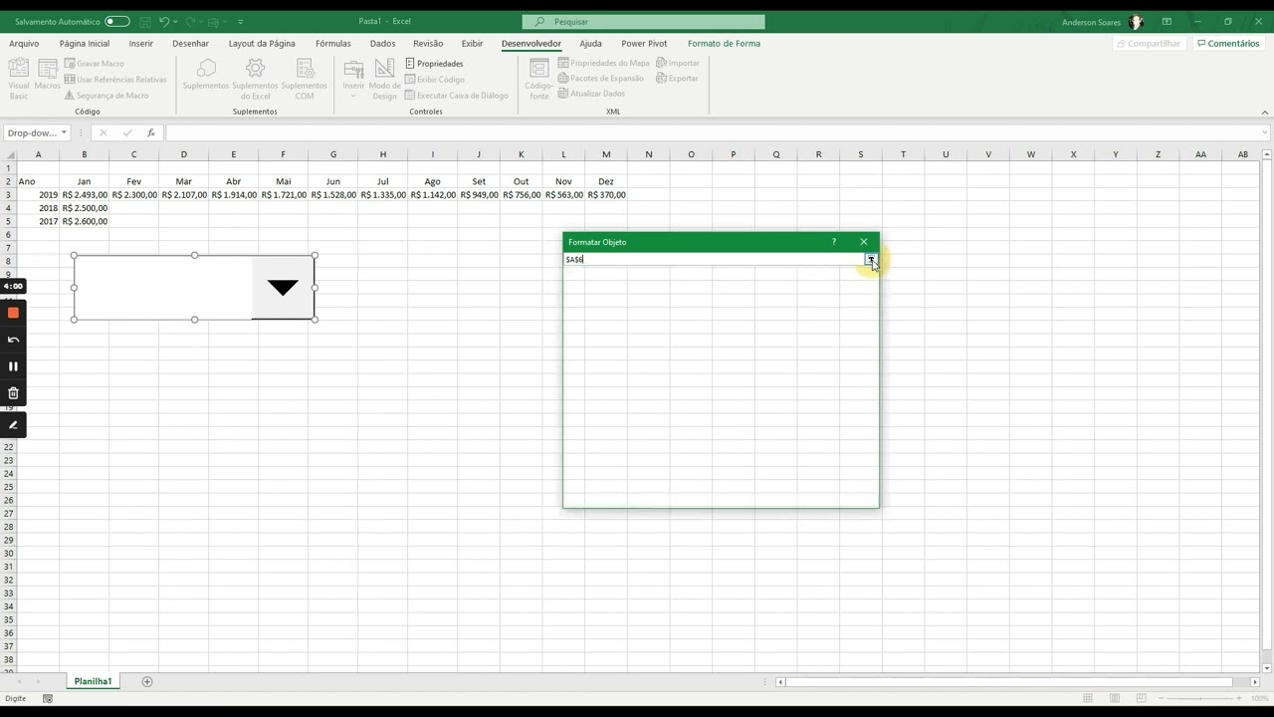Screen dimensions: 1274x717
Task: Click the Save icon in title bar
Action: [x=145, y=21]
